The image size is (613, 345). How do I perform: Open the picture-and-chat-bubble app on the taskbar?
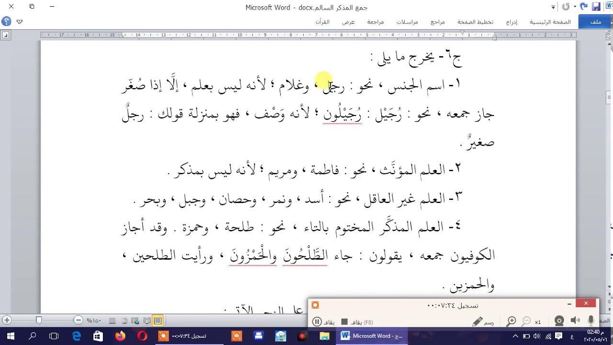click(281, 336)
